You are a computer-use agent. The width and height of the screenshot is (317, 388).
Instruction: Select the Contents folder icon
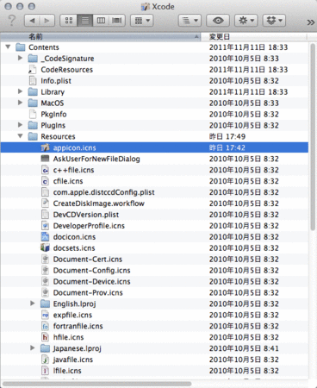pyautogui.click(x=20, y=47)
